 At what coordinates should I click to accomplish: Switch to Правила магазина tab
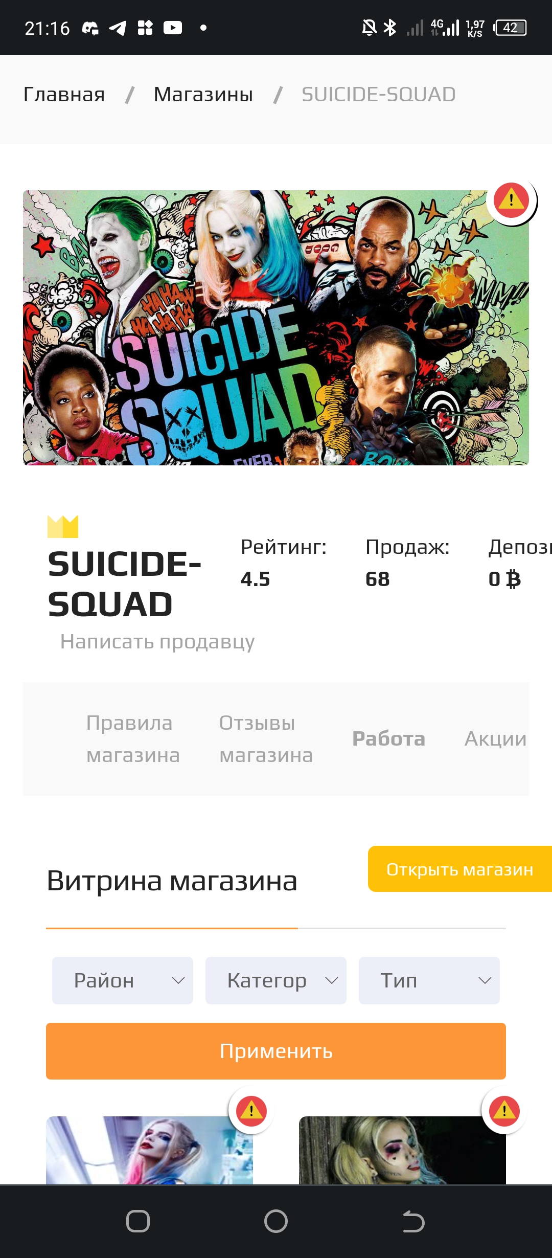point(133,739)
